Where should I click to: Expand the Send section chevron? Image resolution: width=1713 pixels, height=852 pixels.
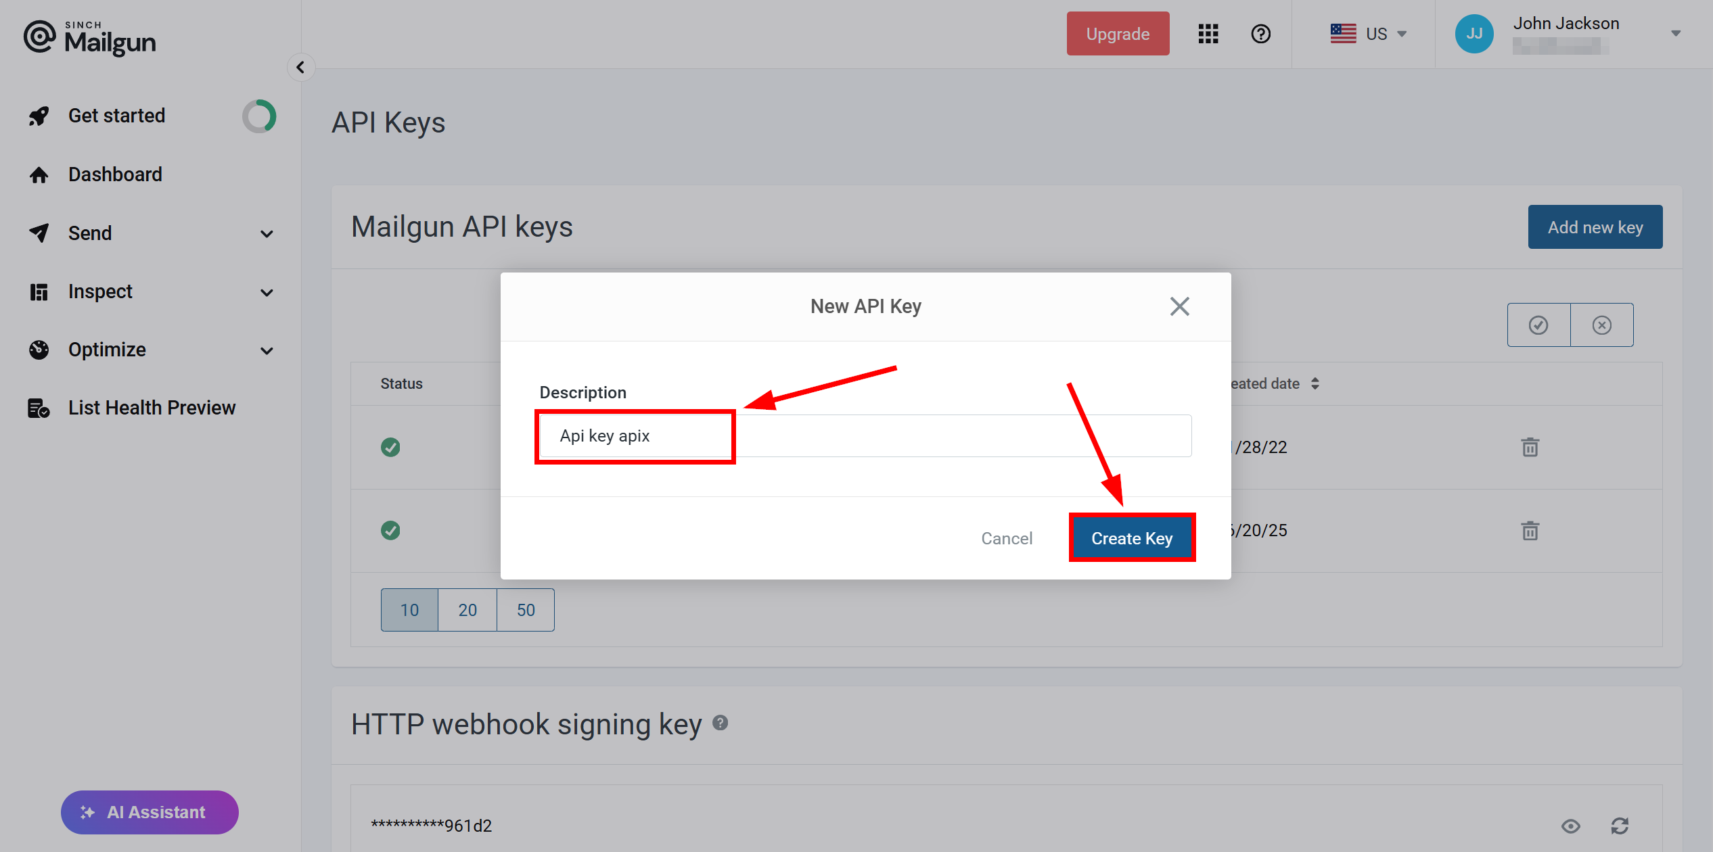[267, 234]
